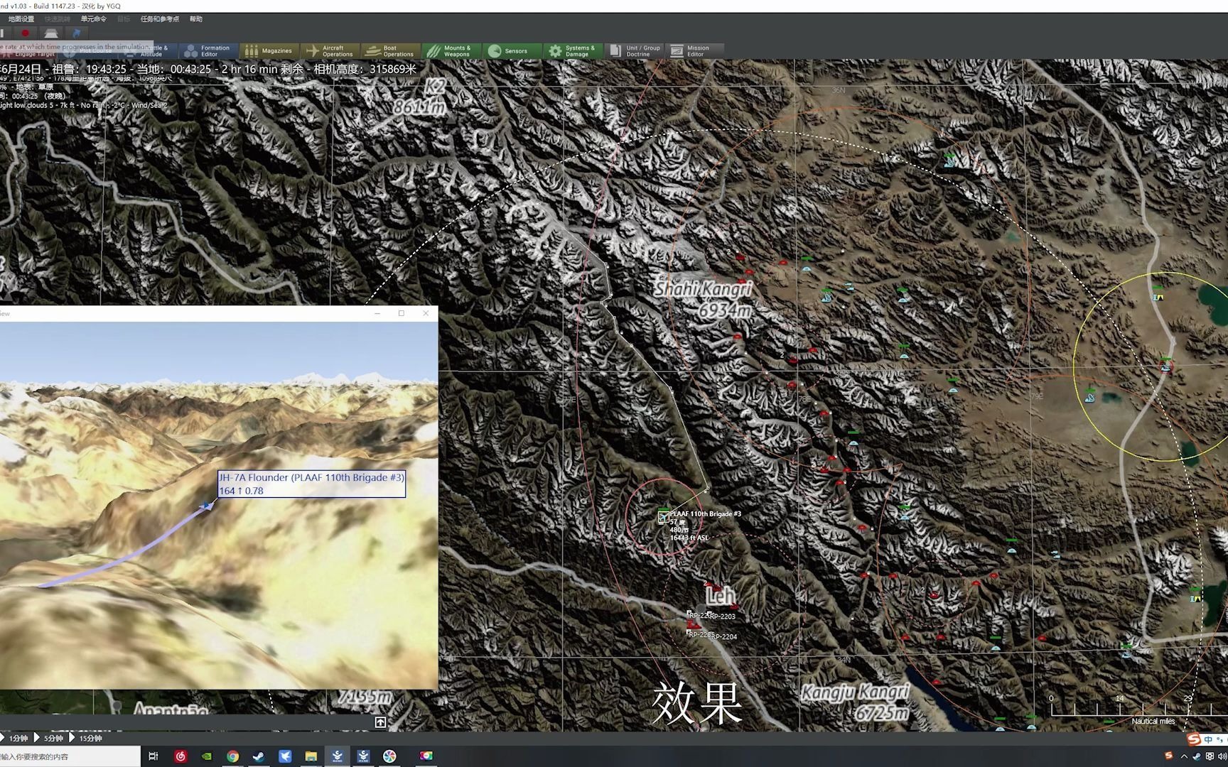
Task: Open the Formation Editor
Action: (208, 51)
